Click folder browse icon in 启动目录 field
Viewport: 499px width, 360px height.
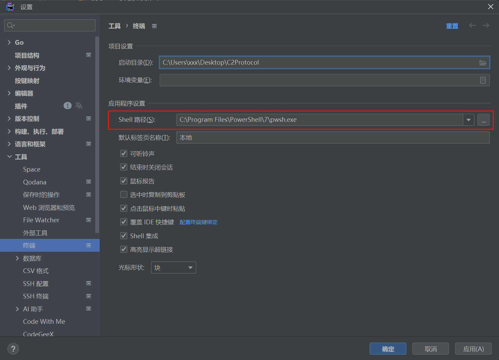[x=482, y=63]
